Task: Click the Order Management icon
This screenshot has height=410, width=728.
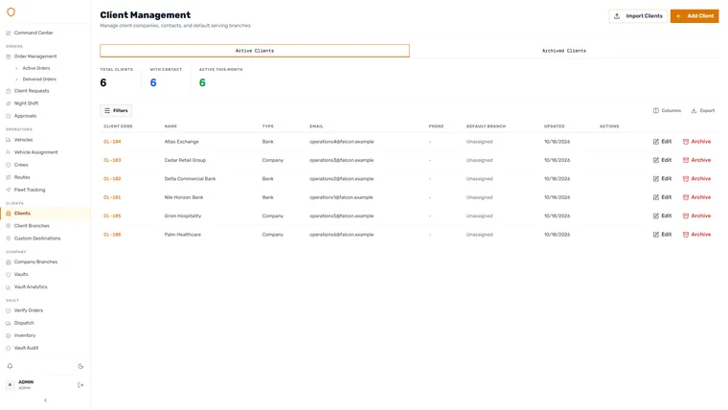Action: pos(8,57)
